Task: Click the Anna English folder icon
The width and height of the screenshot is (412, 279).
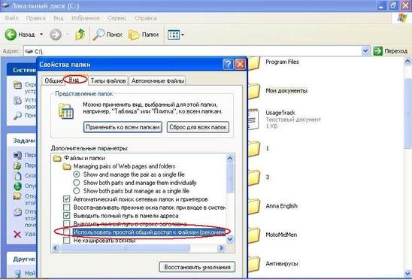Action: (254, 206)
